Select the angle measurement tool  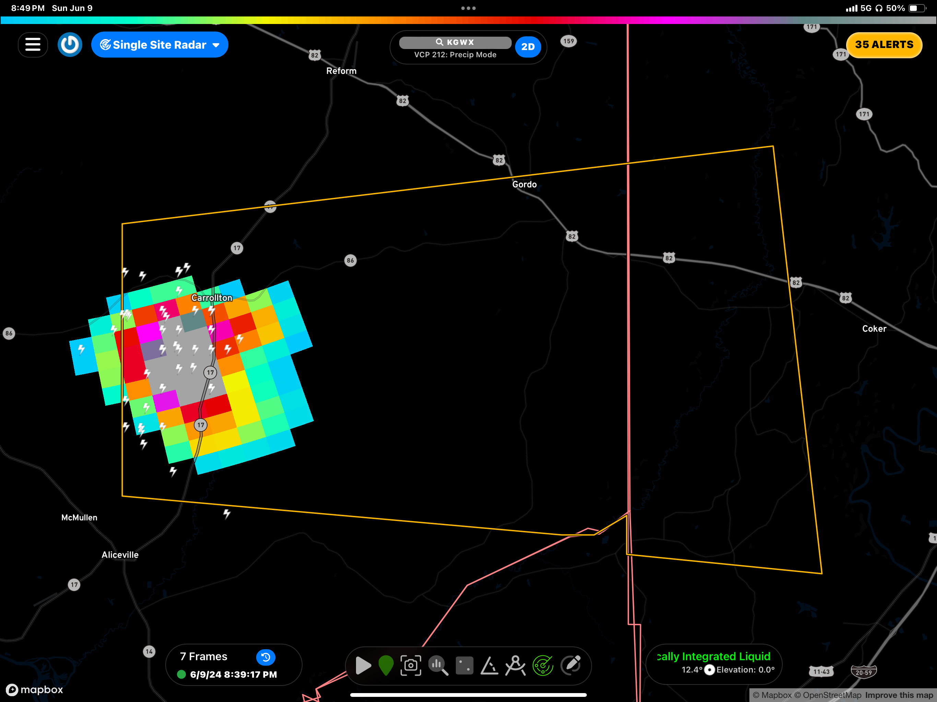(x=489, y=665)
